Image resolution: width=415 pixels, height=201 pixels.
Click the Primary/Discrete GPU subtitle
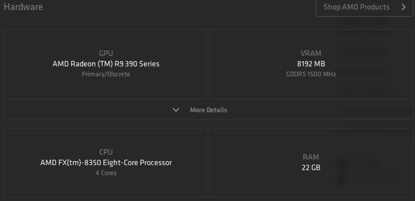coord(106,74)
